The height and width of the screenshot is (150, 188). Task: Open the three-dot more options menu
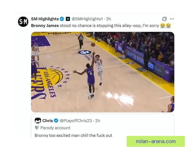172,19
